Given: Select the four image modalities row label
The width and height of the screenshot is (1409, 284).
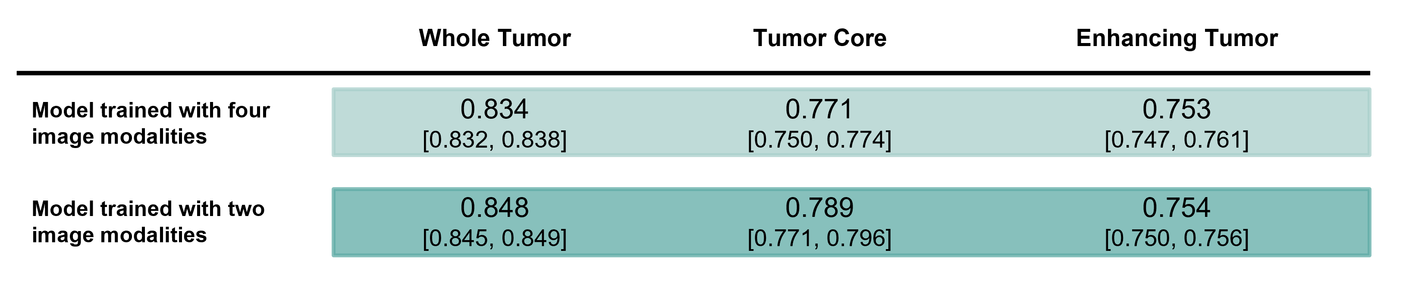Looking at the screenshot, I should [151, 123].
